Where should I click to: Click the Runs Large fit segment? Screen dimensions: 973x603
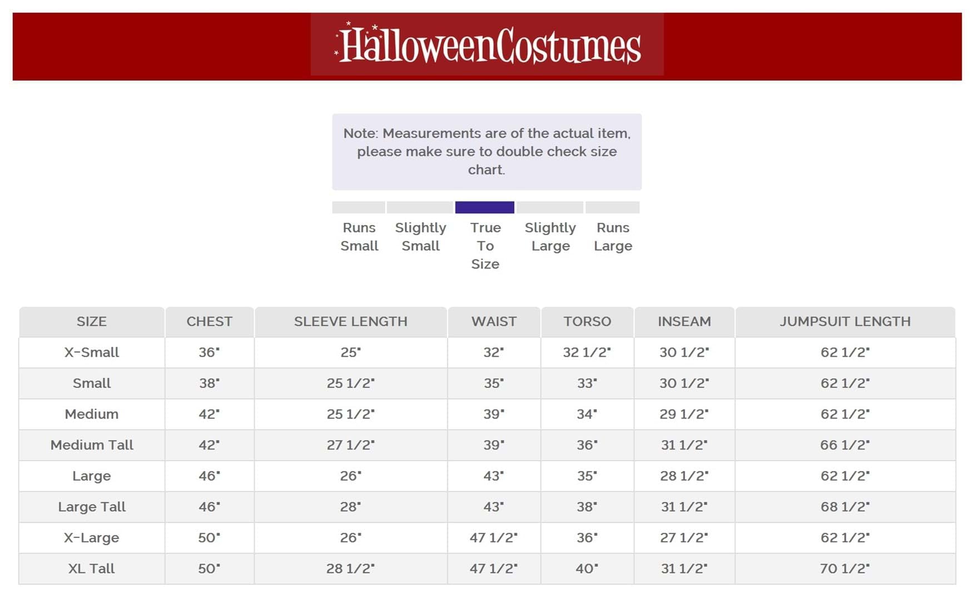[x=612, y=207]
